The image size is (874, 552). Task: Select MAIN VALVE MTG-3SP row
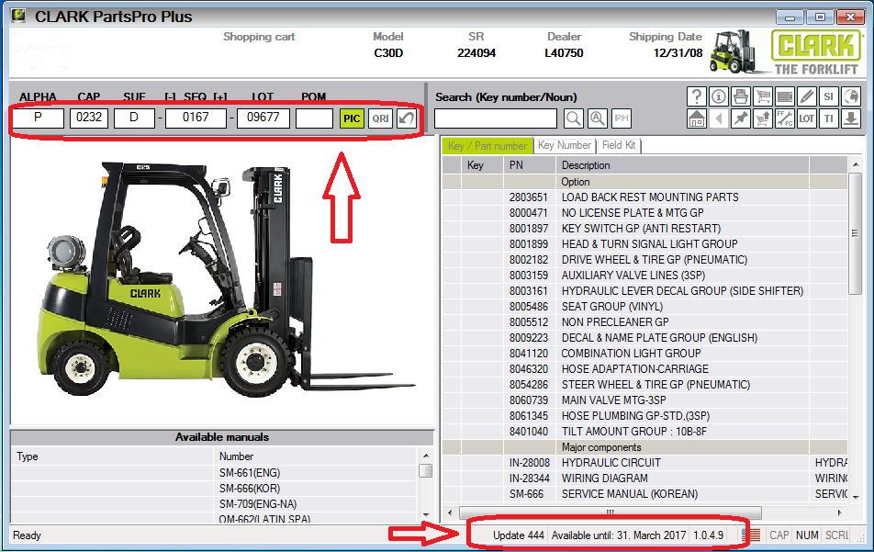tap(644, 400)
